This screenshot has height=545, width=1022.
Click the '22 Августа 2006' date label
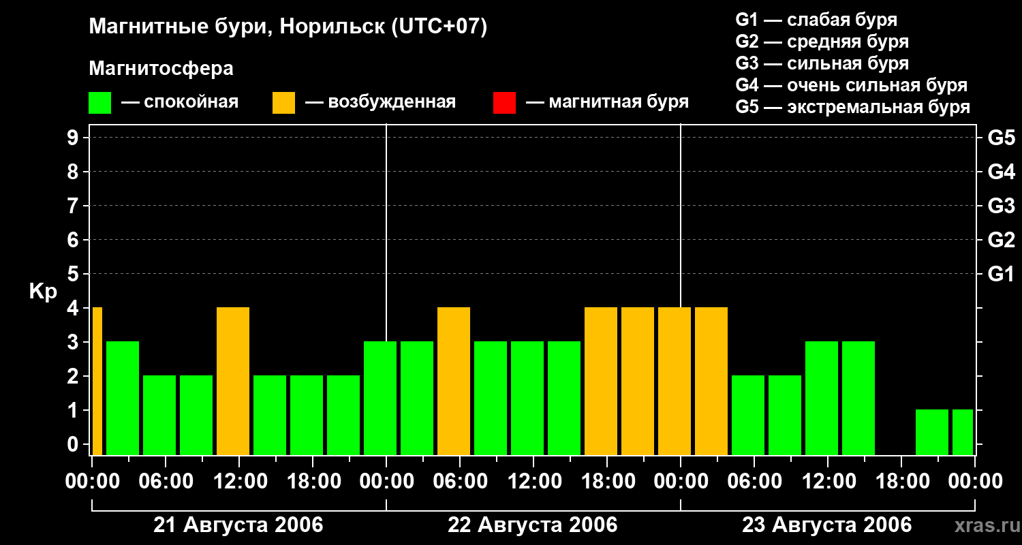533,525
